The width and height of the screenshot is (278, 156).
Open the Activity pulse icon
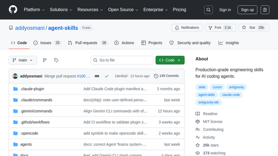[198, 137]
